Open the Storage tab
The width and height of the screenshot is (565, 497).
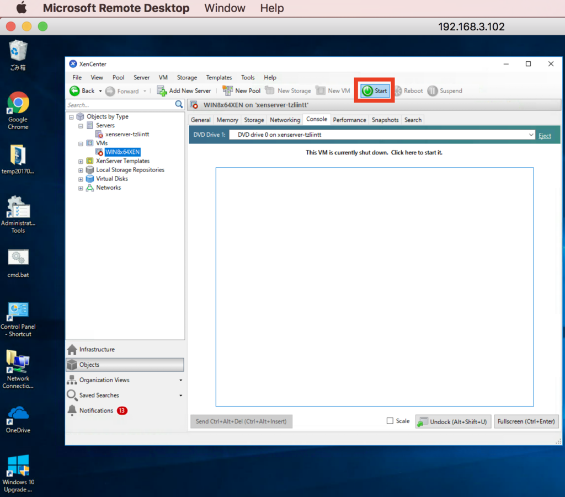(x=254, y=120)
